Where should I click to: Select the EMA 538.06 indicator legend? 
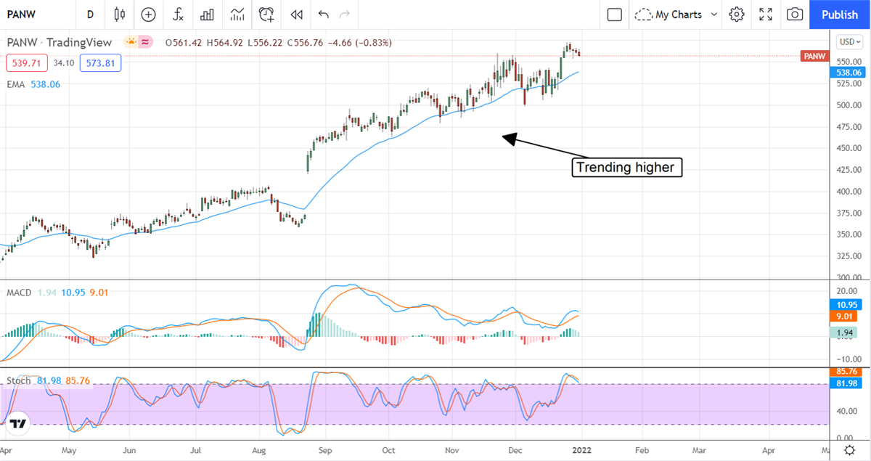point(34,84)
